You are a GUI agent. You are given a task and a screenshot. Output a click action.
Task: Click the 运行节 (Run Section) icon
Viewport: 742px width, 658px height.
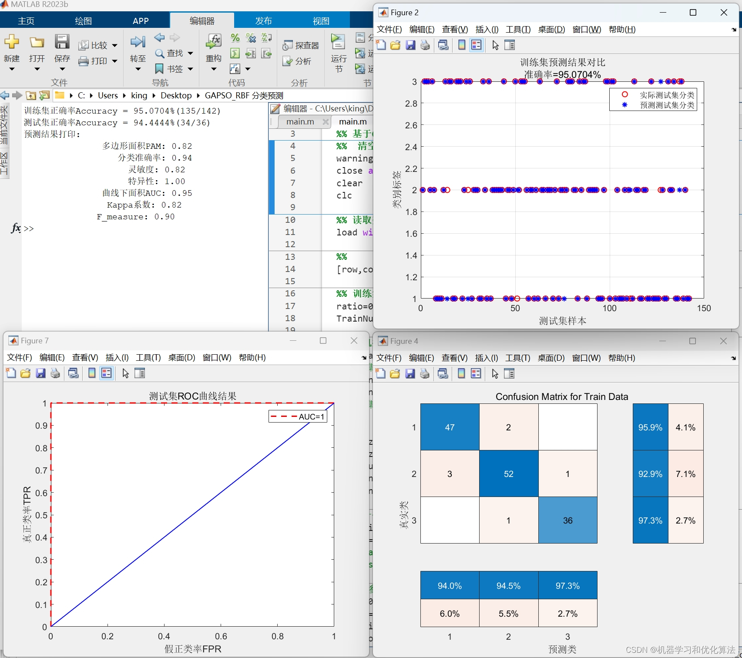[338, 42]
